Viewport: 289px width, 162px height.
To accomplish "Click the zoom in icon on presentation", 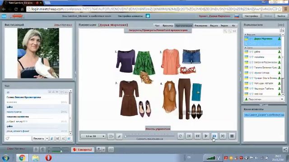I will pyautogui.click(x=225, y=31).
